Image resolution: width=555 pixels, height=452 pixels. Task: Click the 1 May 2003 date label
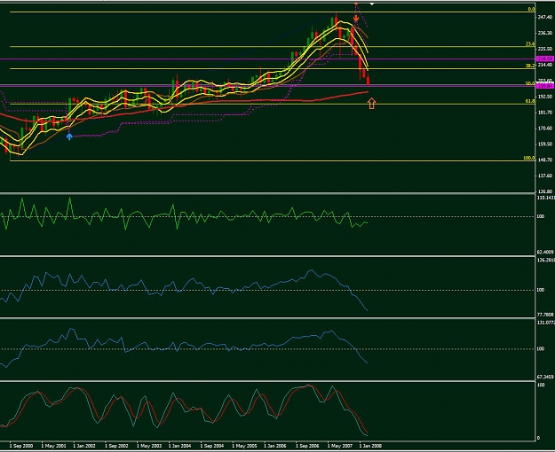(148, 446)
